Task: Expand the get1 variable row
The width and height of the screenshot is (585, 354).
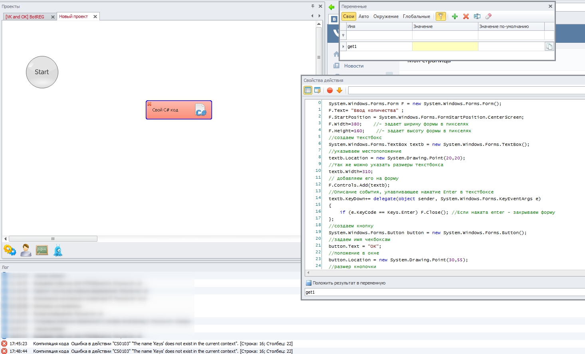Action: [343, 46]
